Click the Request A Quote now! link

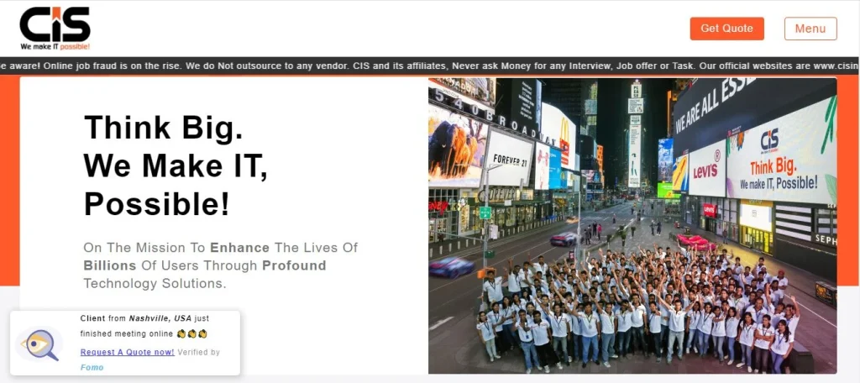(x=128, y=352)
